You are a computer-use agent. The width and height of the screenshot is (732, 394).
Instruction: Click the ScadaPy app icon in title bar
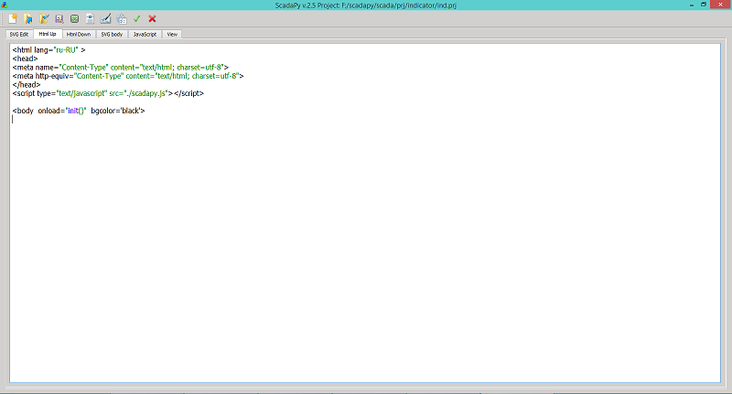coord(5,5)
